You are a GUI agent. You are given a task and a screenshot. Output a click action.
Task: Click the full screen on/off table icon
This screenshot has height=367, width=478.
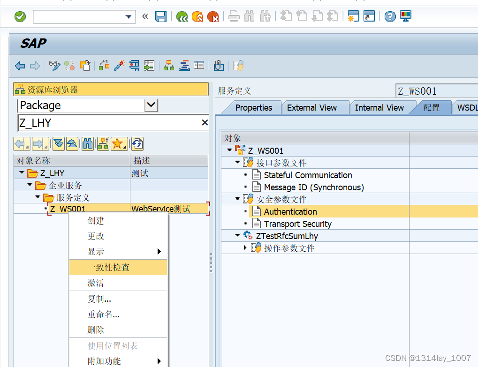[199, 66]
